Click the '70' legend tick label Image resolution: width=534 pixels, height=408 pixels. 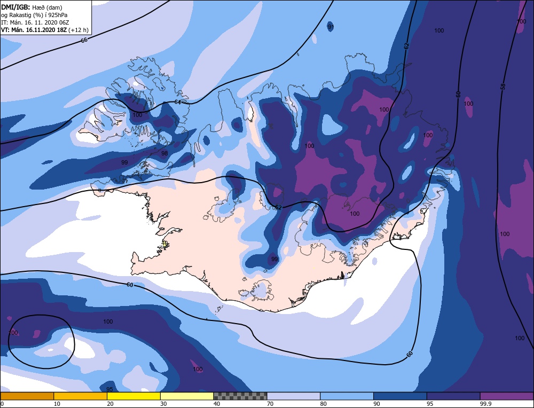[270, 404]
